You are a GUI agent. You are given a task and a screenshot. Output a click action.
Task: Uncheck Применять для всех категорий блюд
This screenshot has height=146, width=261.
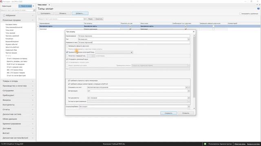(x=67, y=52)
